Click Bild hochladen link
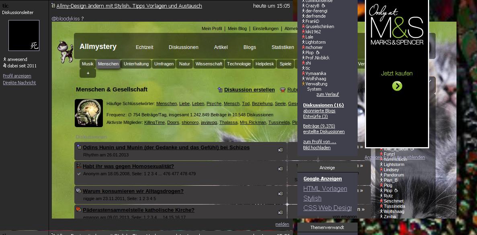 coord(317,148)
